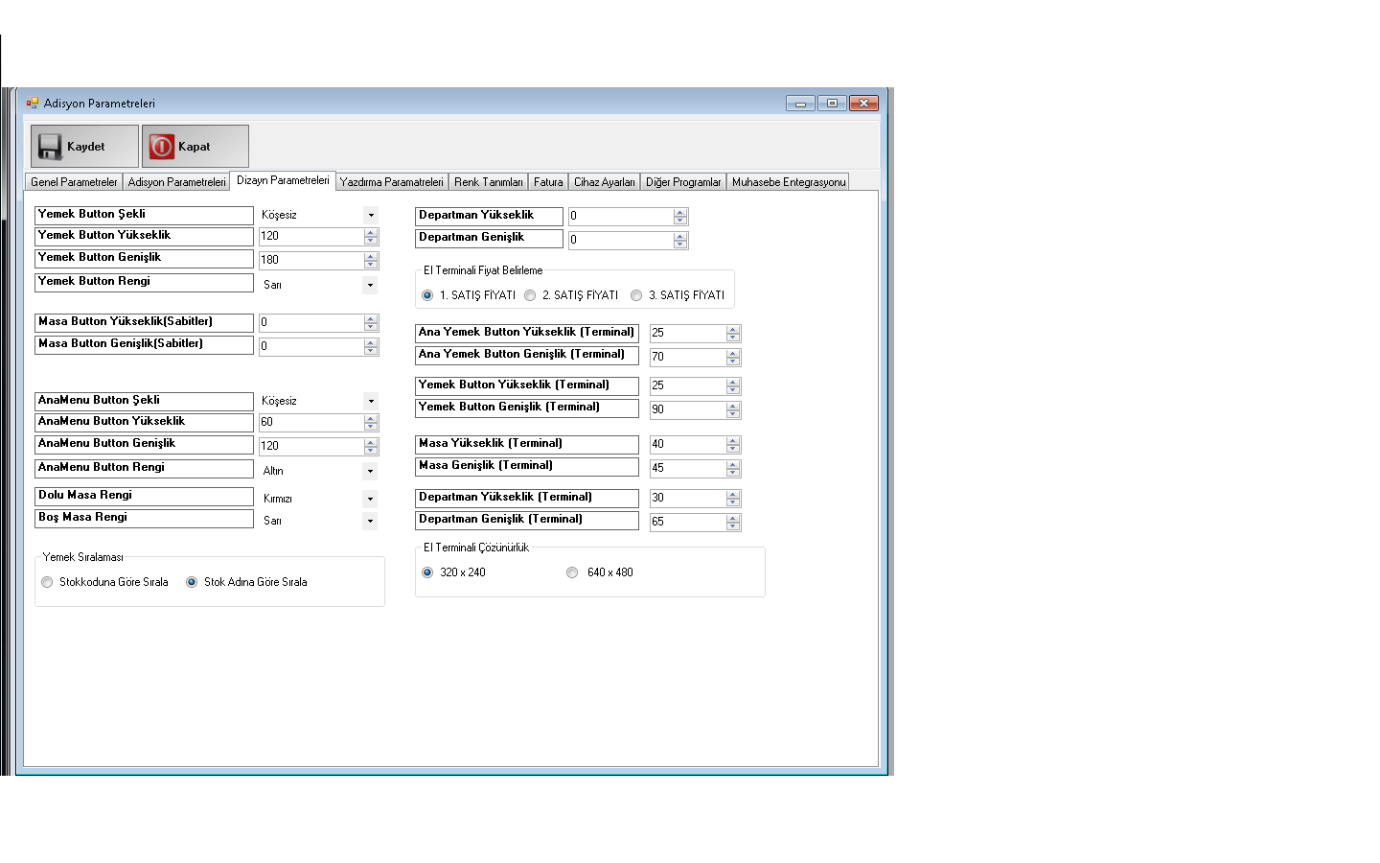The width and height of the screenshot is (1380, 863).
Task: Click the red power icon on Kapat
Action: click(162, 147)
